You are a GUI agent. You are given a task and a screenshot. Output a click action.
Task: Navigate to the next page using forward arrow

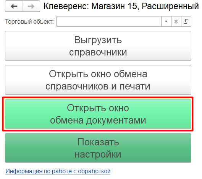31,6
